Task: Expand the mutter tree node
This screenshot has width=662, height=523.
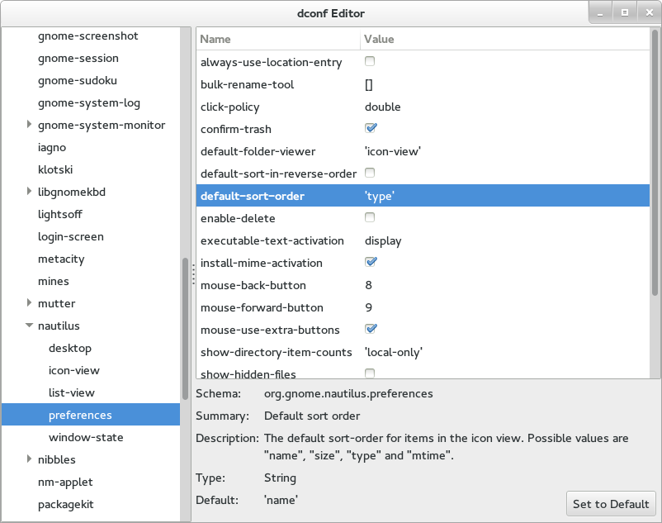Action: point(30,303)
